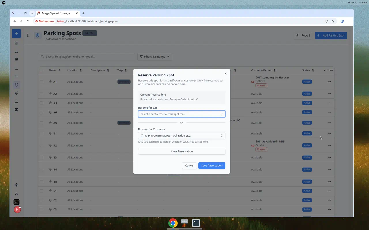Open the chat message icon in sidebar
Image resolution: width=369 pixels, height=230 pixels.
(16, 101)
